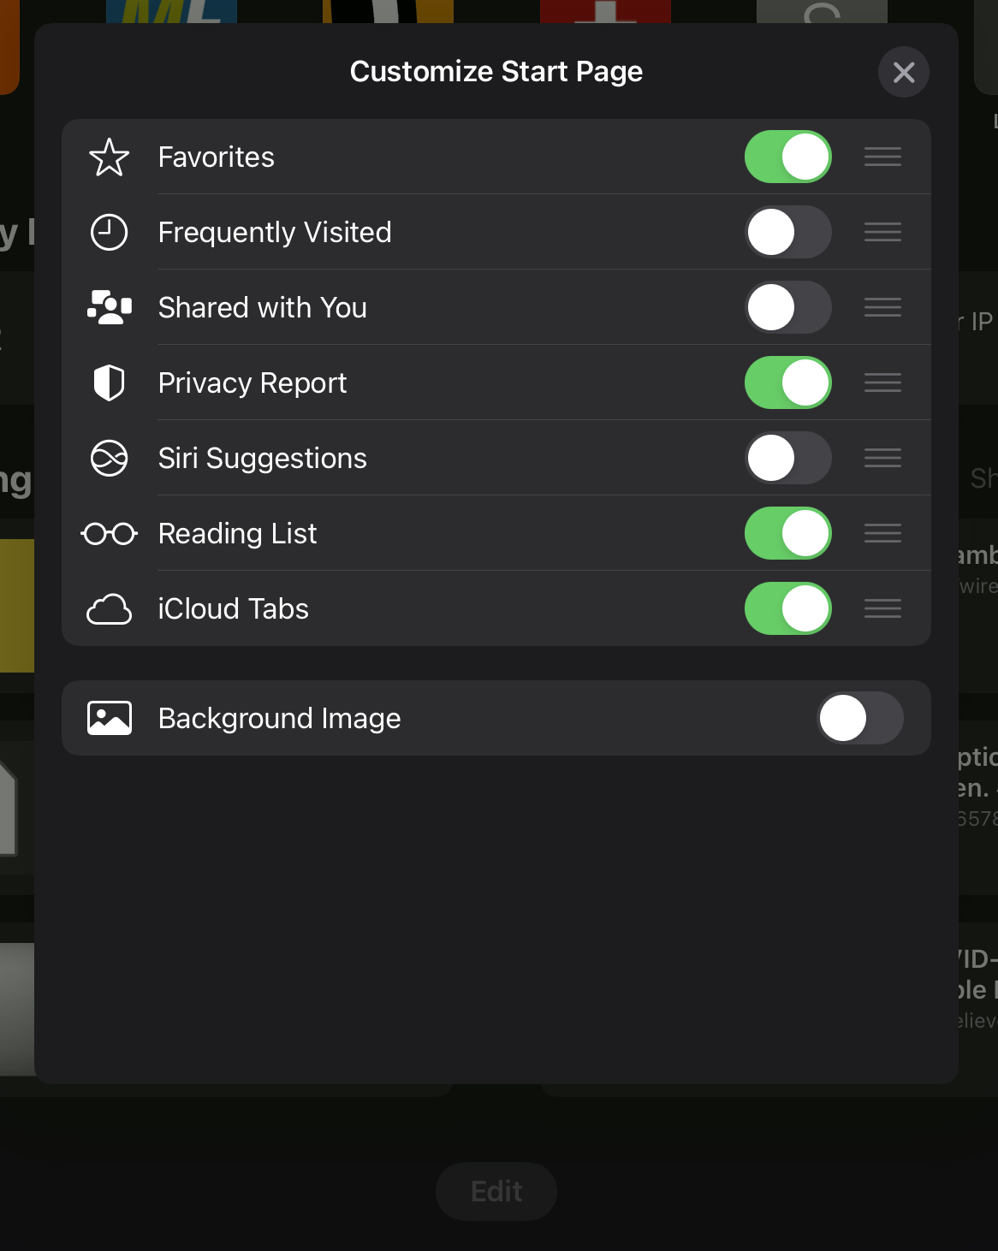The width and height of the screenshot is (998, 1251).
Task: Click the Reading List reorder handle
Action: (882, 534)
